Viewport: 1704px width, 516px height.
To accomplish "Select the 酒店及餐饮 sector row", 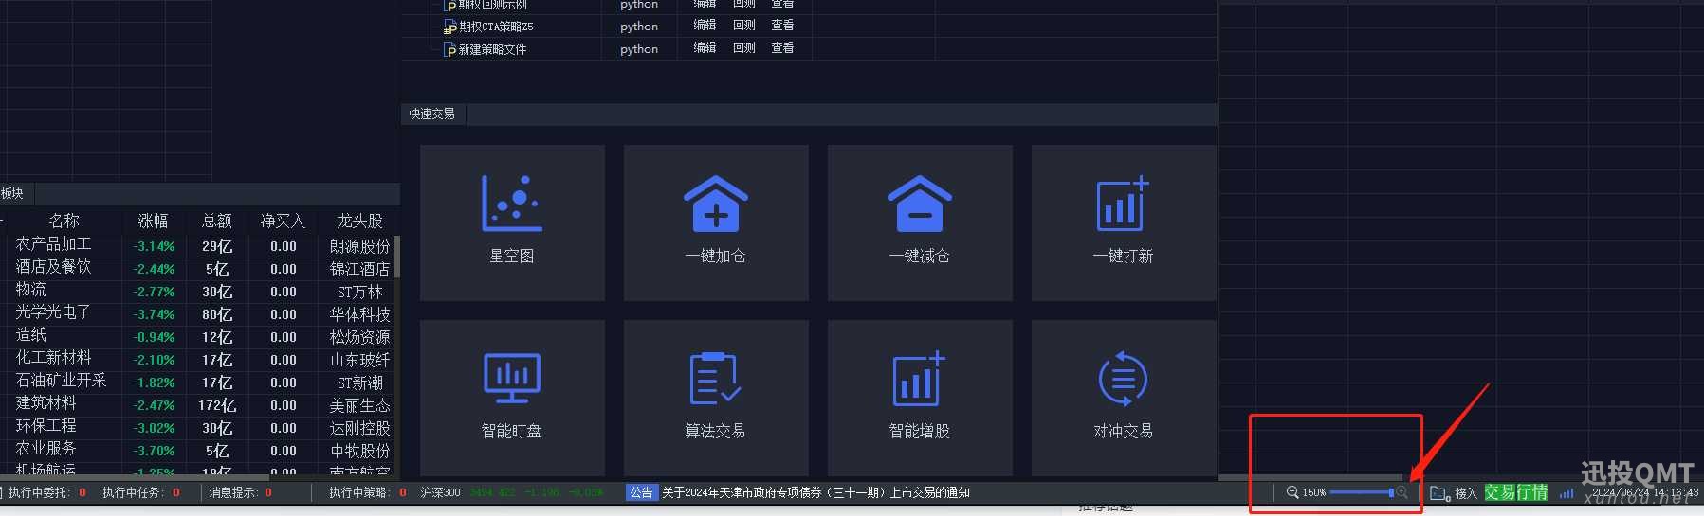I will (x=54, y=267).
